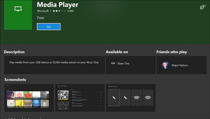
Task: Select friend Major Nelson's name
Action: (180, 65)
